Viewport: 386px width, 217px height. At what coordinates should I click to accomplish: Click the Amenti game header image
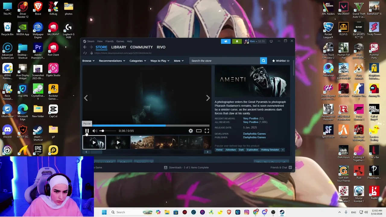coord(252,81)
